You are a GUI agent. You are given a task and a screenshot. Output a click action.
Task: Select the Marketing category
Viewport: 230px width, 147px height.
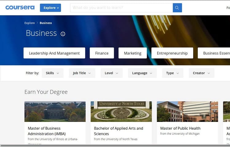click(132, 53)
